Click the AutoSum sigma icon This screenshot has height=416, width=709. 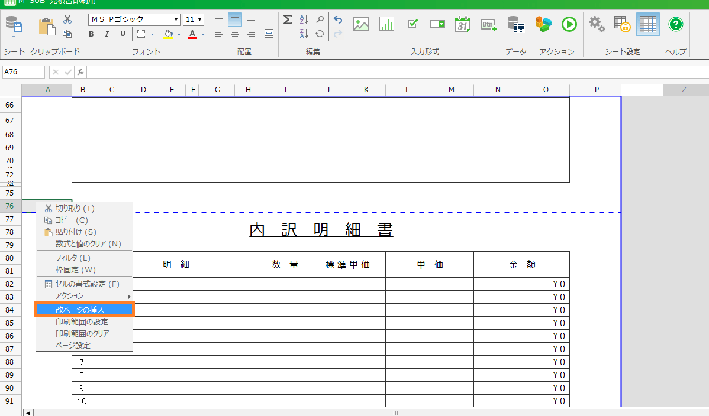coord(288,19)
